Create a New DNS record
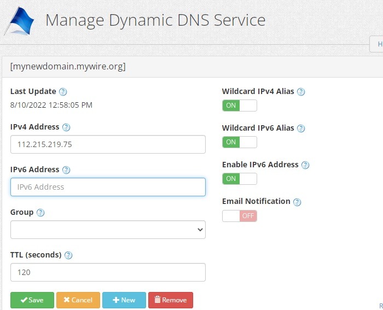Viewport: 383px width, 310px height. pyautogui.click(x=124, y=300)
